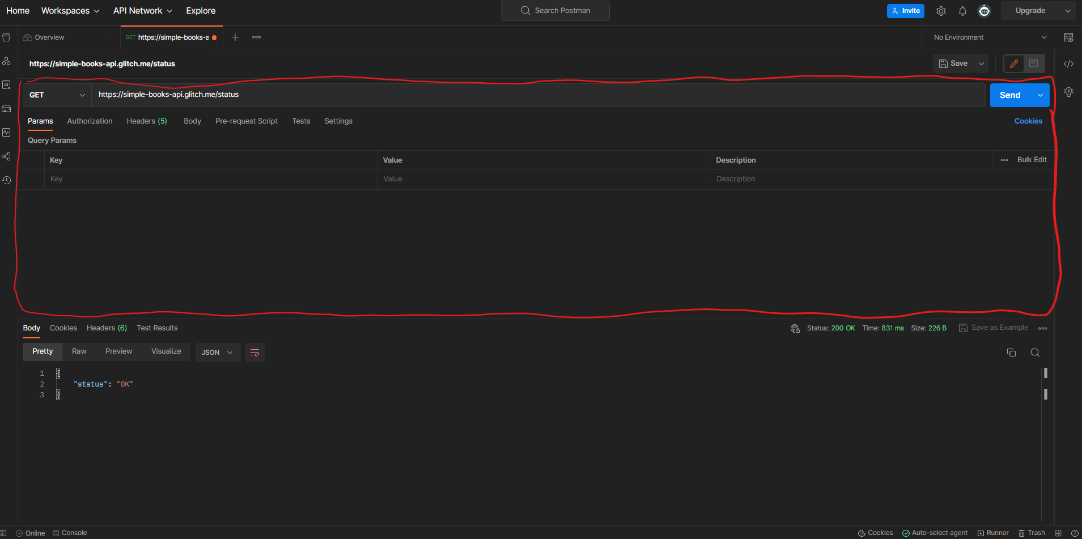Click the Invite button
Screen dimensions: 1082x539
point(906,11)
